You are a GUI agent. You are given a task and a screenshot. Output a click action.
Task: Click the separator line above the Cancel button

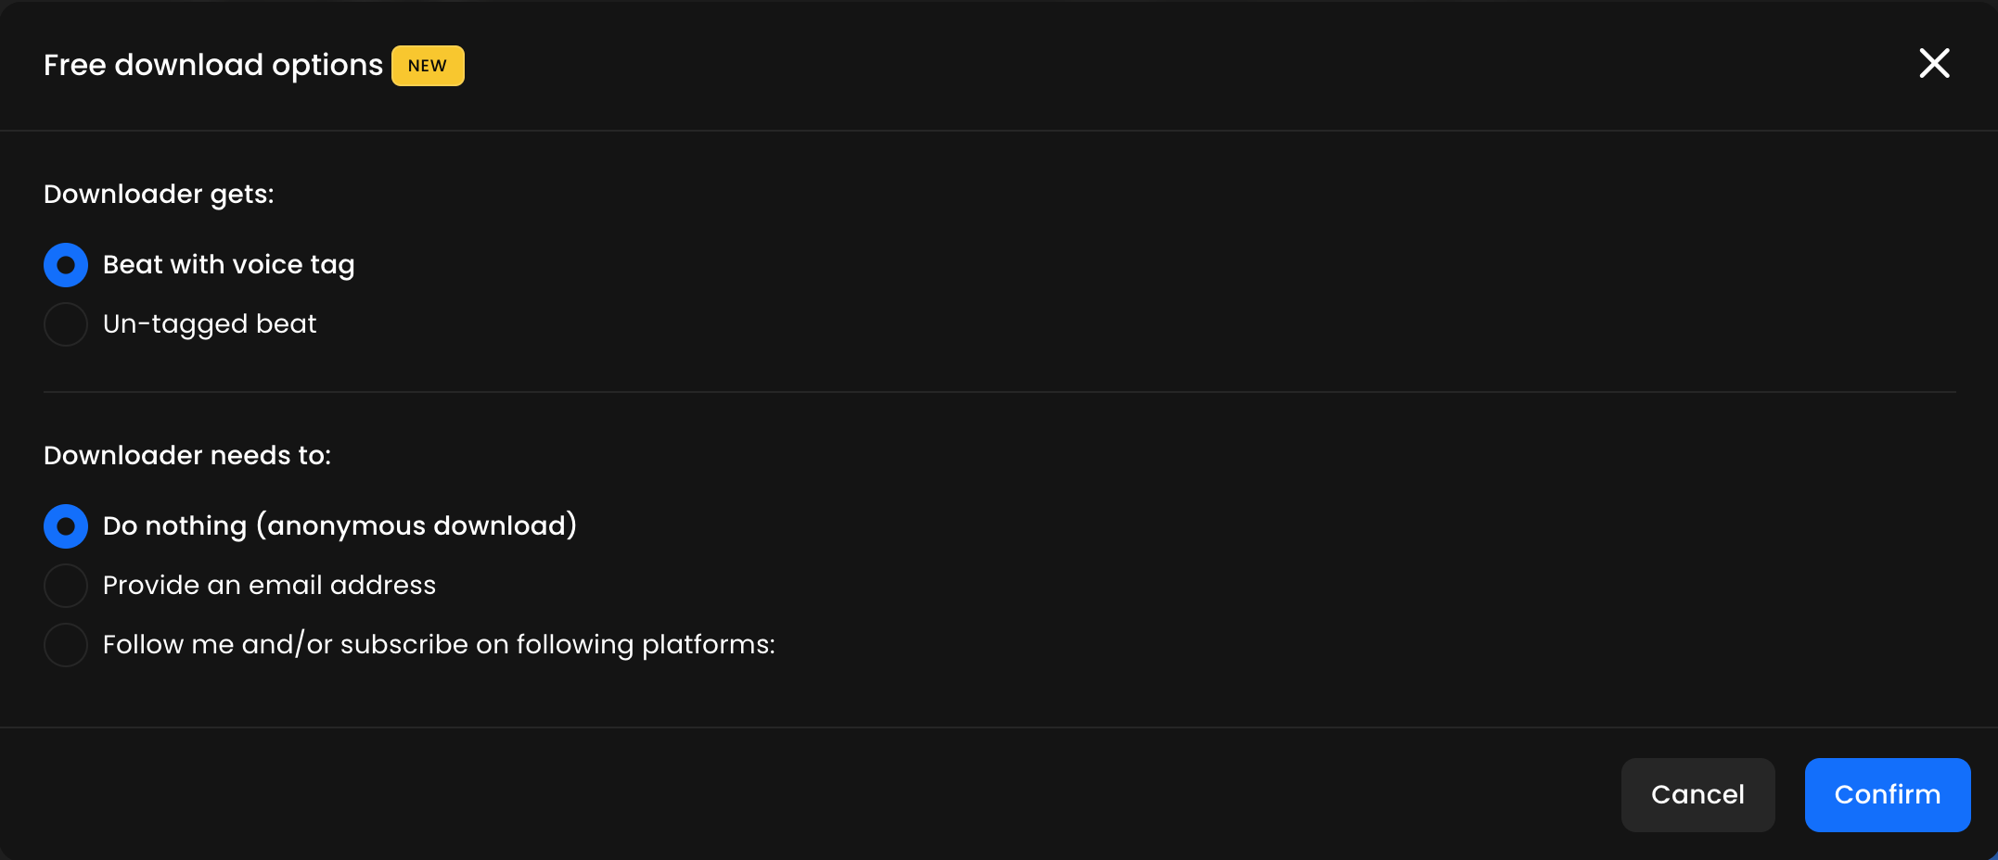(999, 727)
